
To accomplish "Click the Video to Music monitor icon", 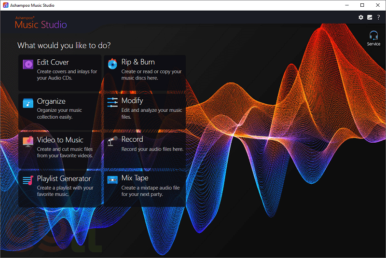I will click(x=28, y=141).
